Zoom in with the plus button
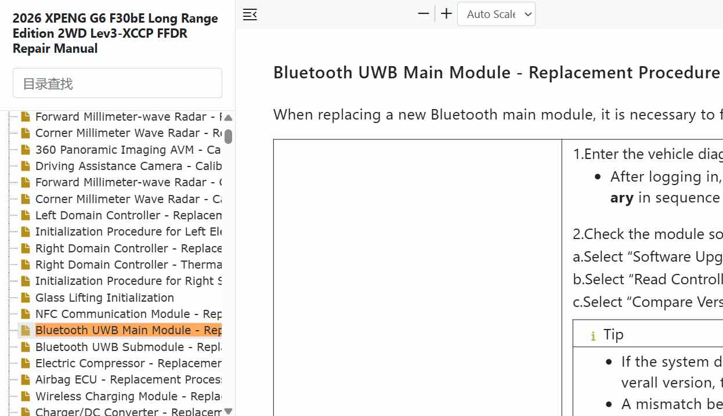723x416 pixels. 446,14
